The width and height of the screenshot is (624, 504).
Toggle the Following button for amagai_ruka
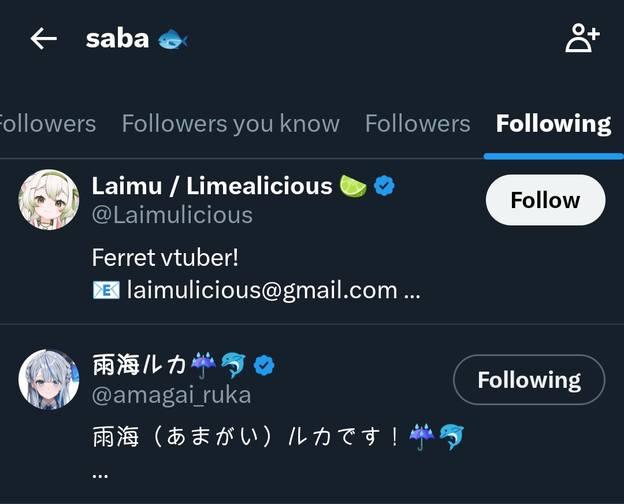click(x=529, y=380)
